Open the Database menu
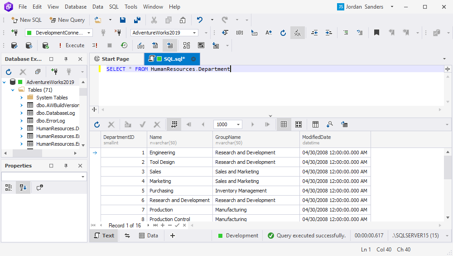 pyautogui.click(x=76, y=7)
